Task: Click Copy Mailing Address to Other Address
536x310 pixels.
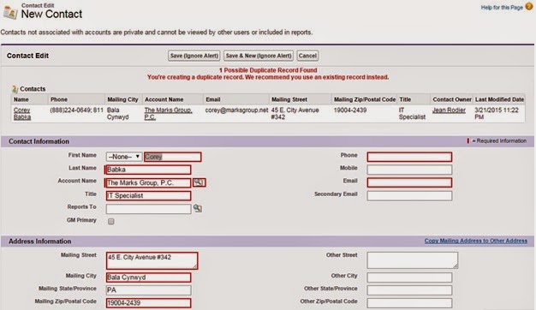Action: click(x=476, y=241)
